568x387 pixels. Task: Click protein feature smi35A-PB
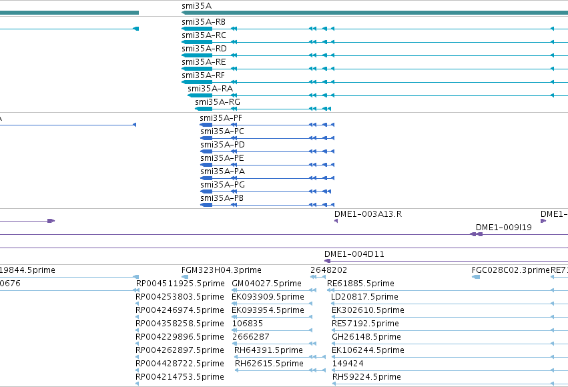[222, 199]
